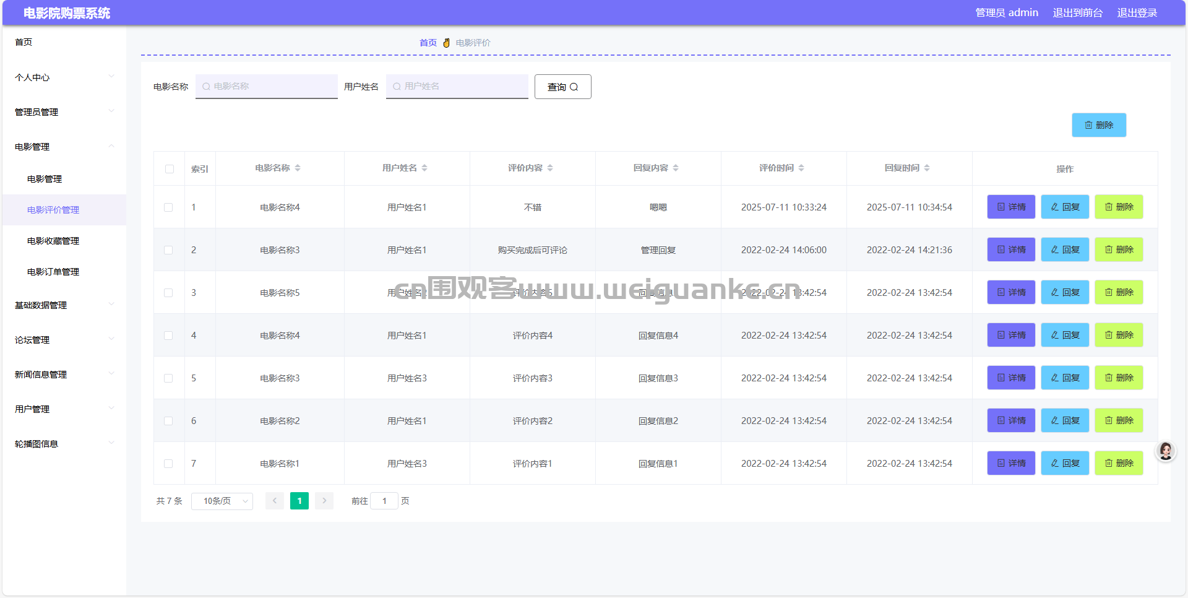The height and width of the screenshot is (598, 1188).
Task: Sort by 评价时间 column arrows
Action: pyautogui.click(x=801, y=168)
